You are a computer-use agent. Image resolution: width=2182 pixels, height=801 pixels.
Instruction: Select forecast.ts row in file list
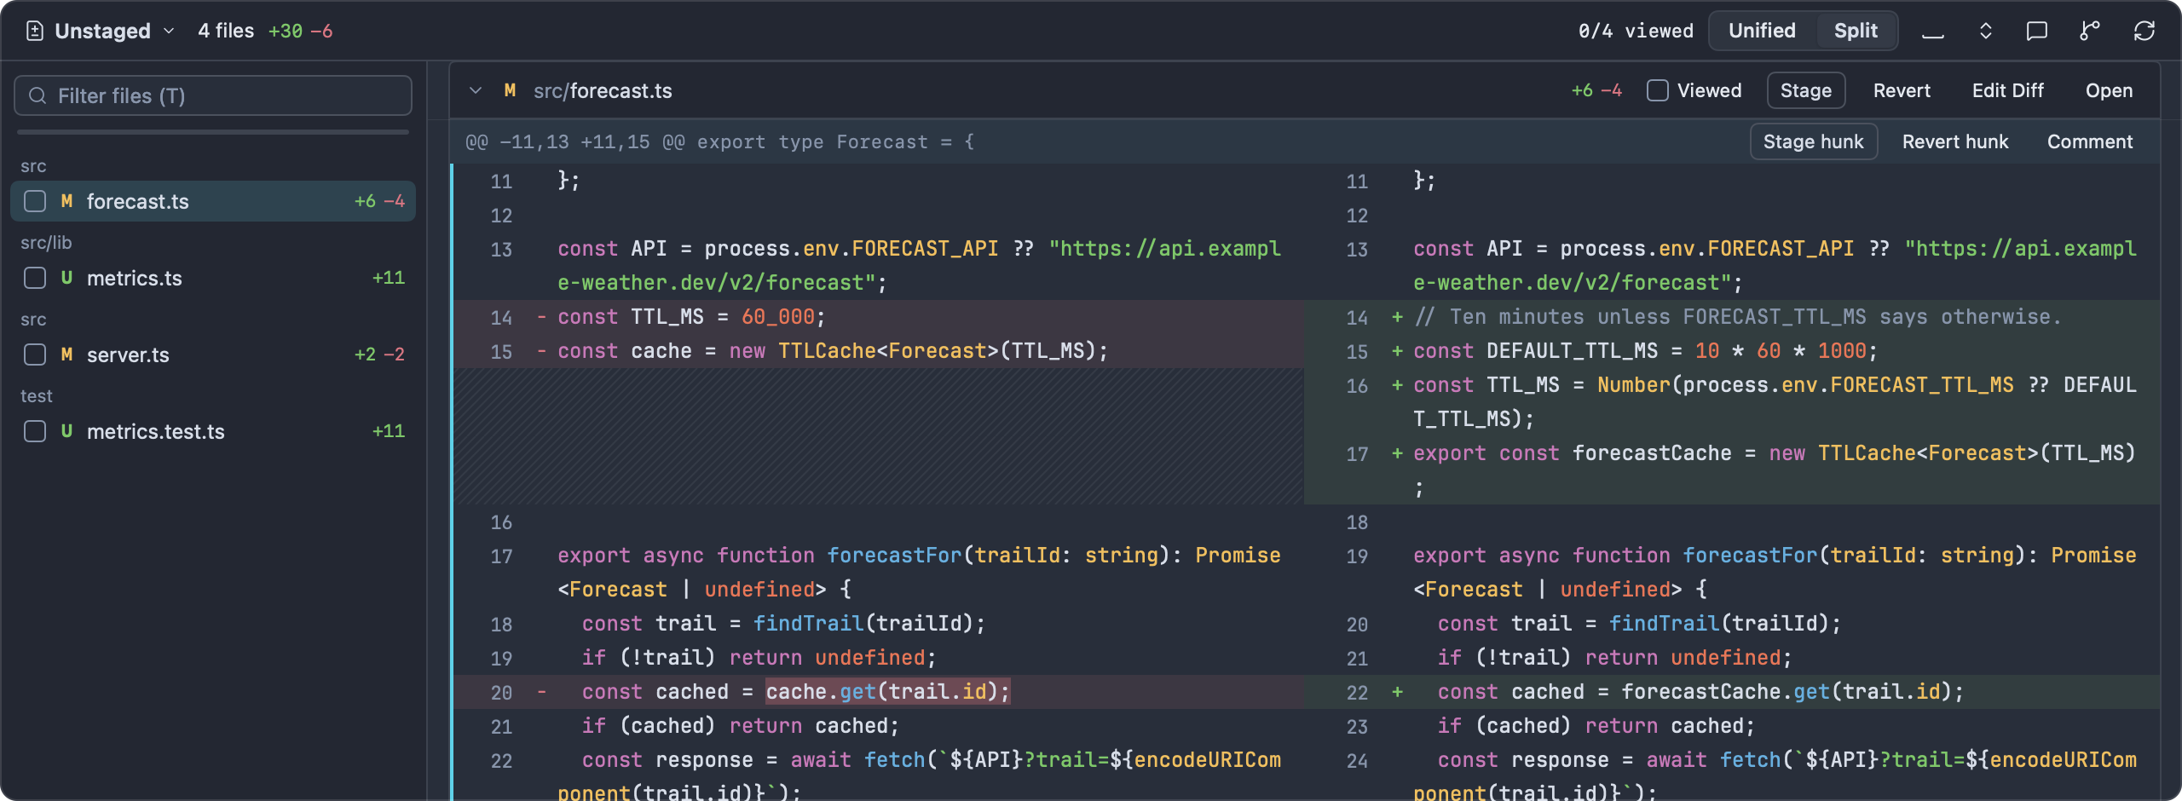click(213, 201)
